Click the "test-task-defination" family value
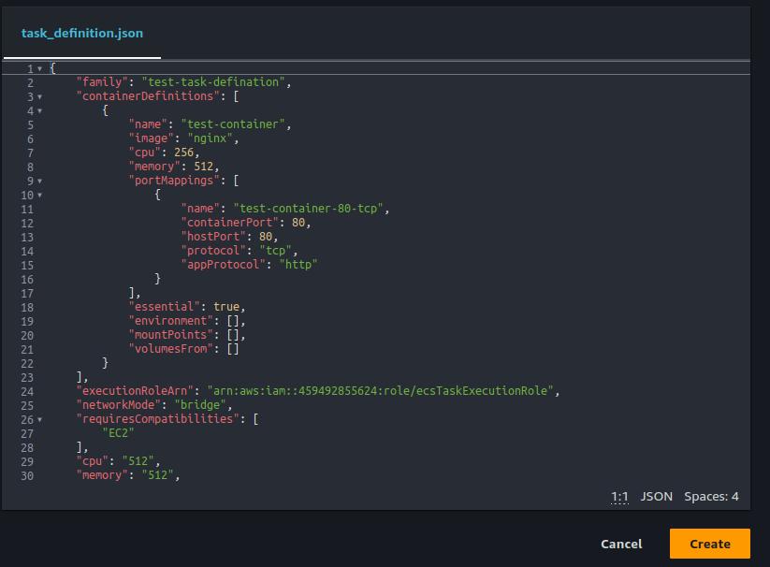Viewport: 770px width, 567px height. (x=213, y=82)
